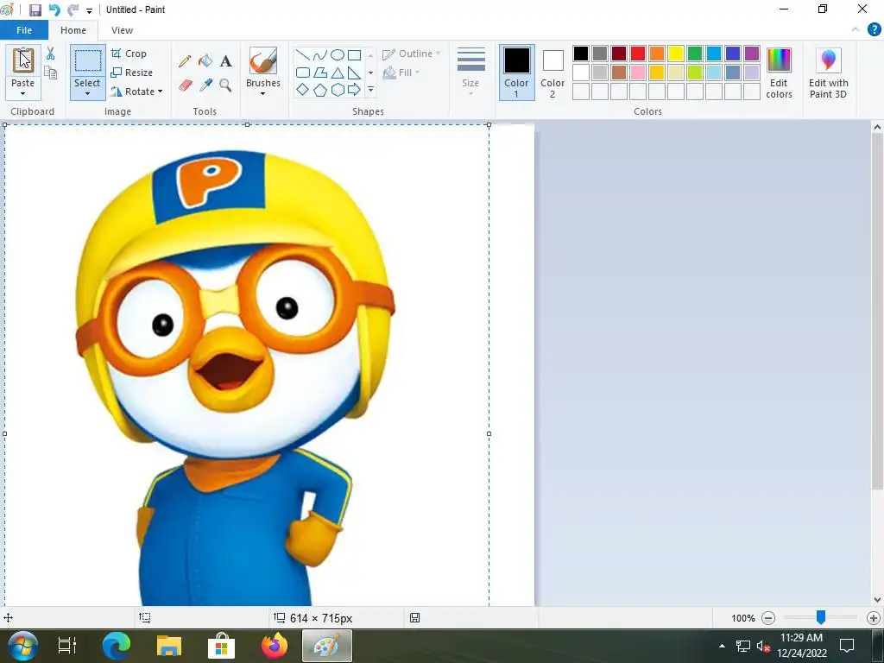Screen dimensions: 884x663
Task: Click the zoom slider handle
Action: (821, 618)
